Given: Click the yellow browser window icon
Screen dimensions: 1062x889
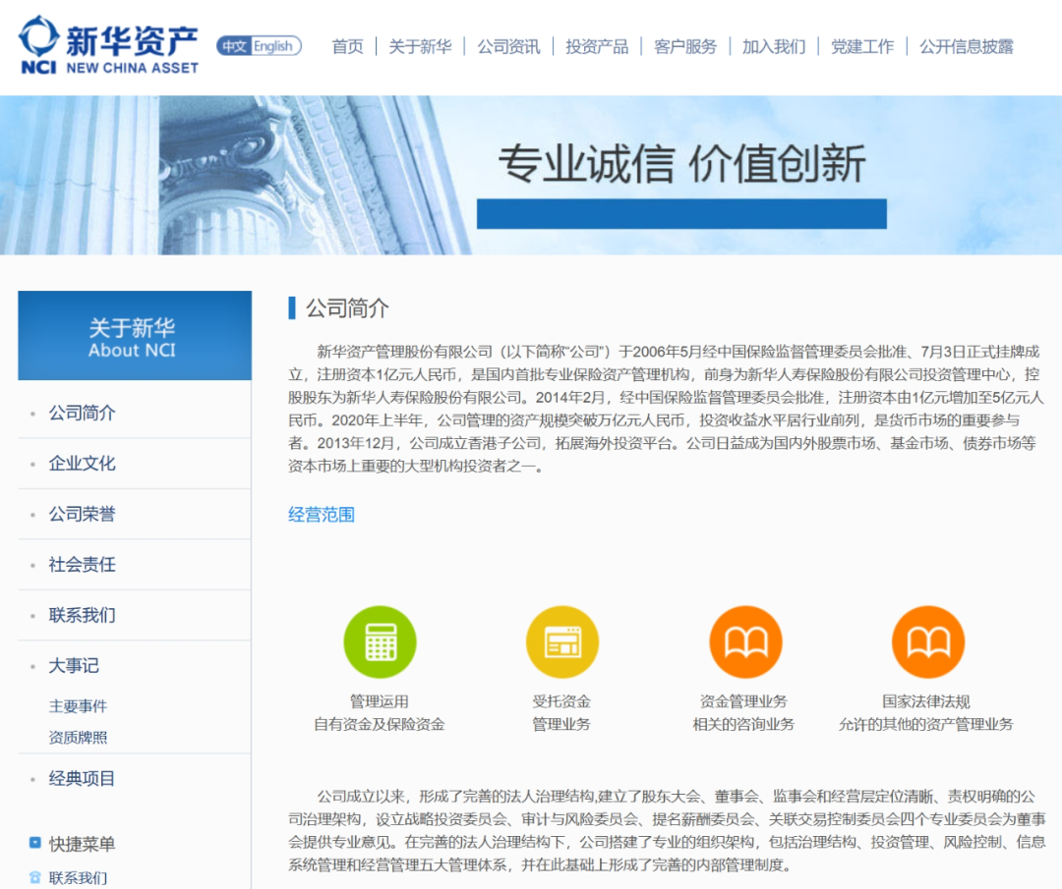Looking at the screenshot, I should (562, 642).
